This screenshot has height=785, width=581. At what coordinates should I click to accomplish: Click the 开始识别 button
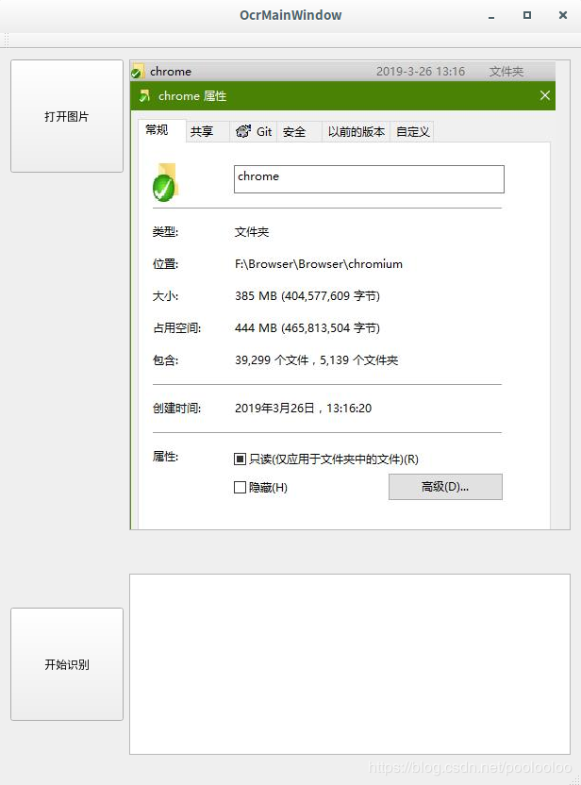67,664
